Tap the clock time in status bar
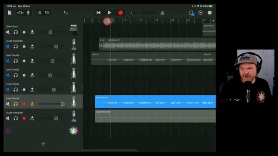 coord(11,6)
